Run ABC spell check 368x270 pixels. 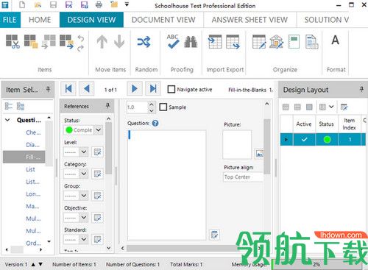pyautogui.click(x=173, y=41)
